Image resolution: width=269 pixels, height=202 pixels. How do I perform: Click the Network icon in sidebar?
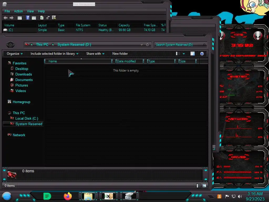(9, 135)
